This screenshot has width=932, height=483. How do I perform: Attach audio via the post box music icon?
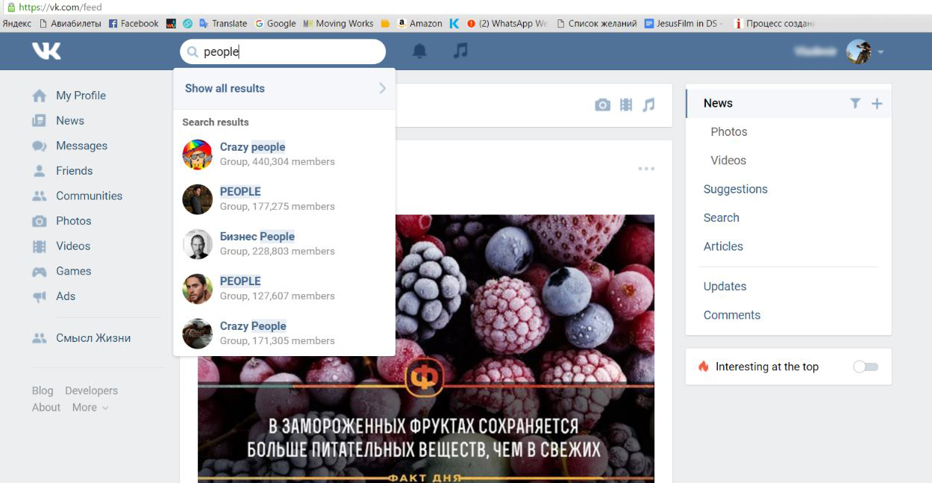648,105
